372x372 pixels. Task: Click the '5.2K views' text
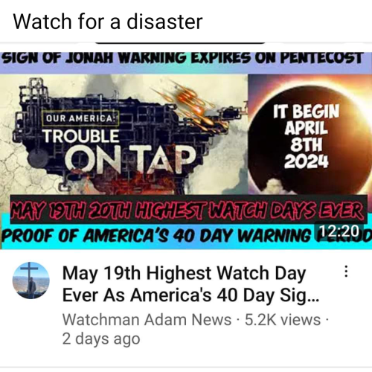[x=283, y=319]
